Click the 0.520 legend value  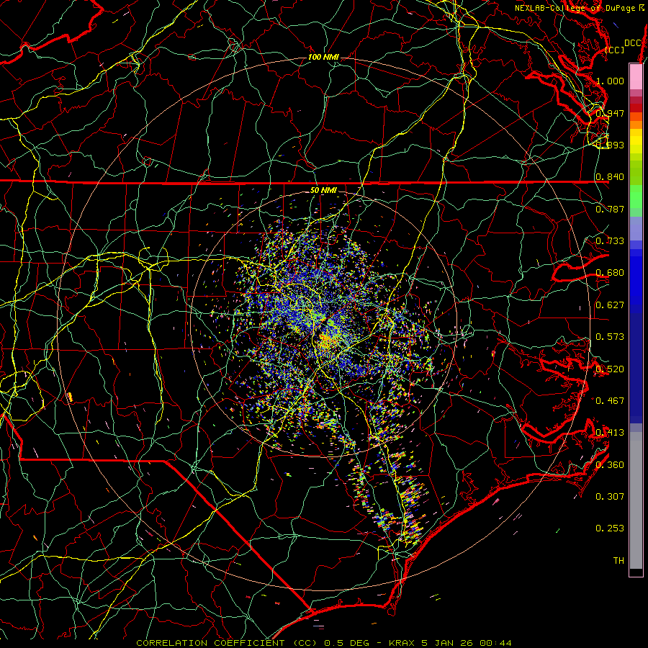pos(610,369)
